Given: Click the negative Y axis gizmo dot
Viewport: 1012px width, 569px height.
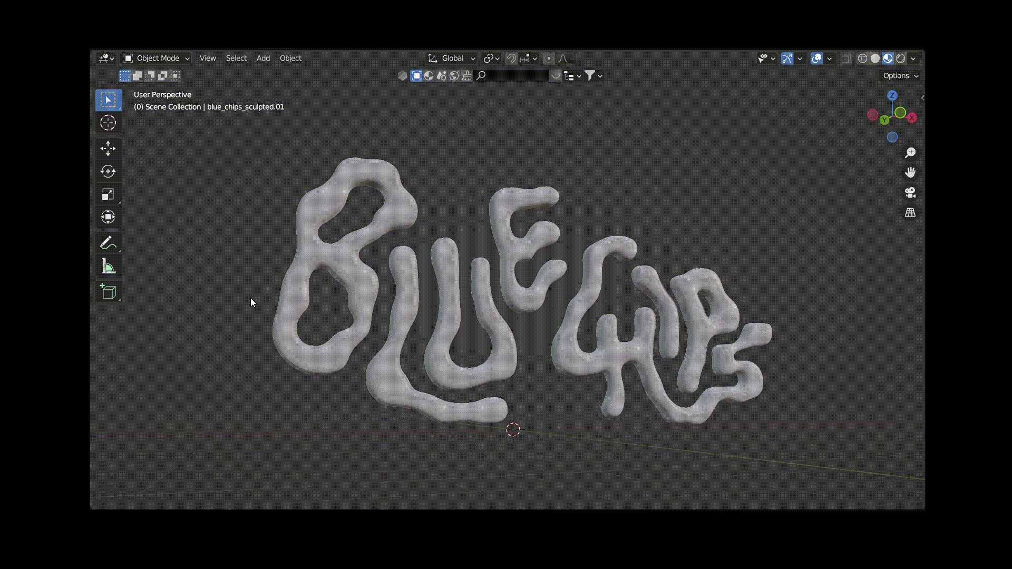Looking at the screenshot, I should click(x=900, y=113).
